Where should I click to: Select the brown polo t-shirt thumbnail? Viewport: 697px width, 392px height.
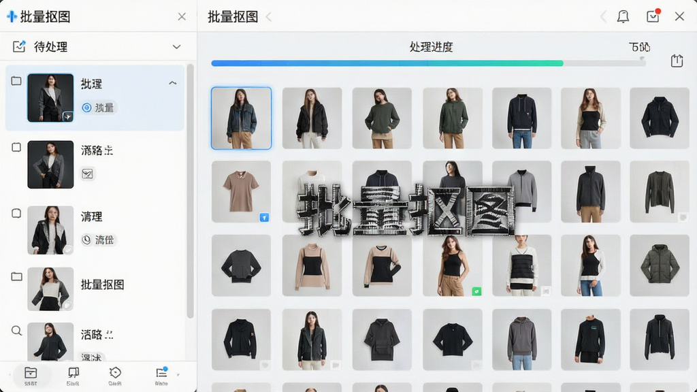[242, 192]
